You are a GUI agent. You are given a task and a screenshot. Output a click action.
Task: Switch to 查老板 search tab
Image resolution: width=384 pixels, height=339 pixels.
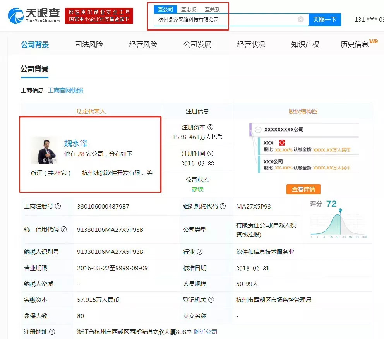(189, 9)
